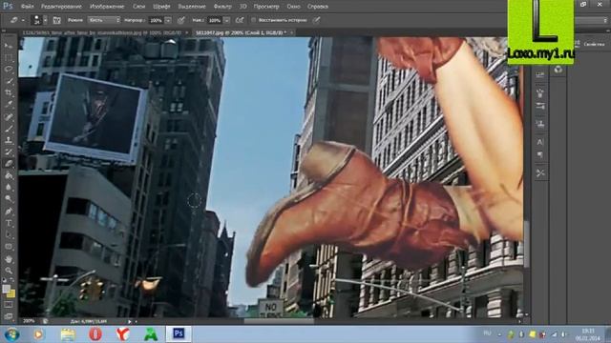Click the foreground color swatch
Image resolution: width=611 pixels, height=343 pixels.
click(6, 289)
